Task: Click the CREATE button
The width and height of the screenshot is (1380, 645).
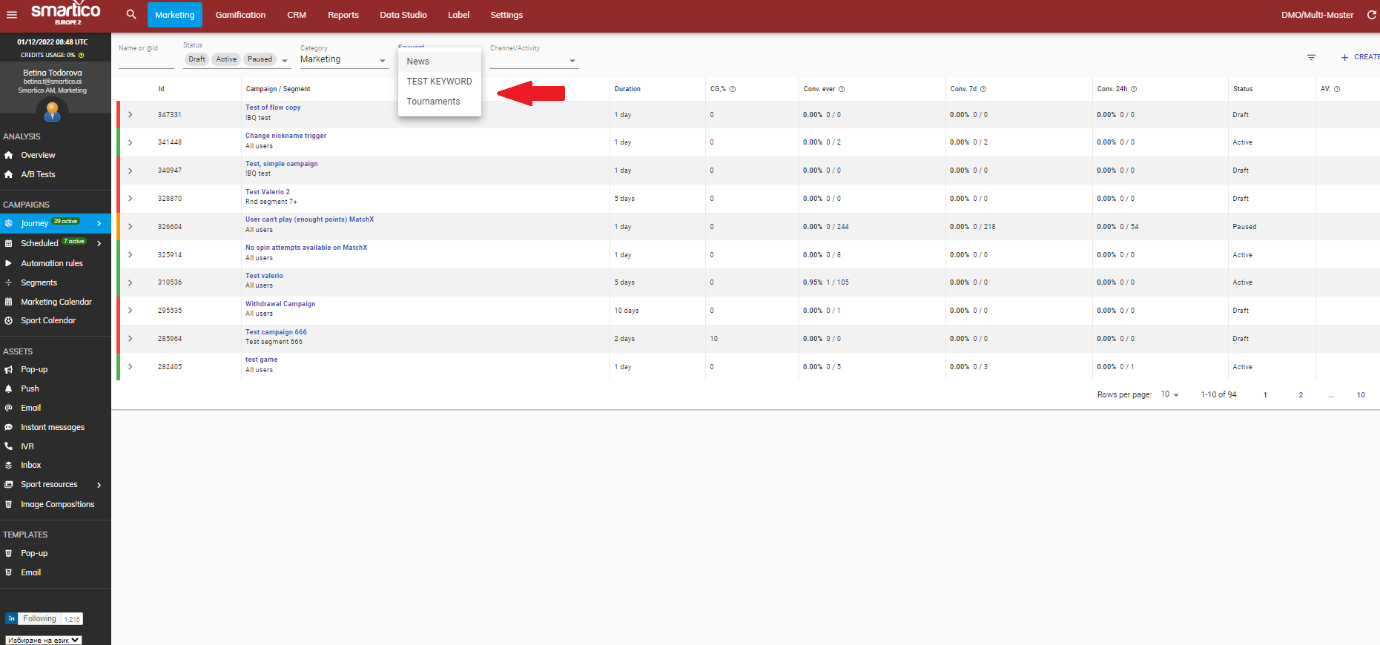Action: pos(1360,57)
